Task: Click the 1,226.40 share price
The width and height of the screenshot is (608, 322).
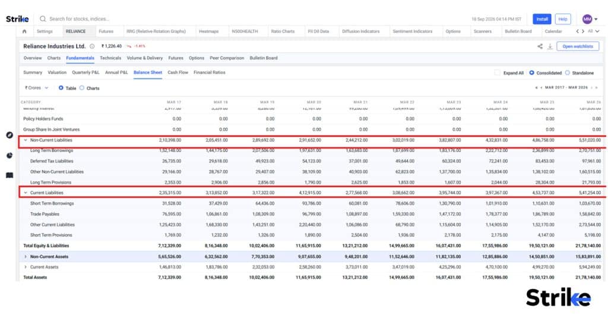Action: [112, 46]
